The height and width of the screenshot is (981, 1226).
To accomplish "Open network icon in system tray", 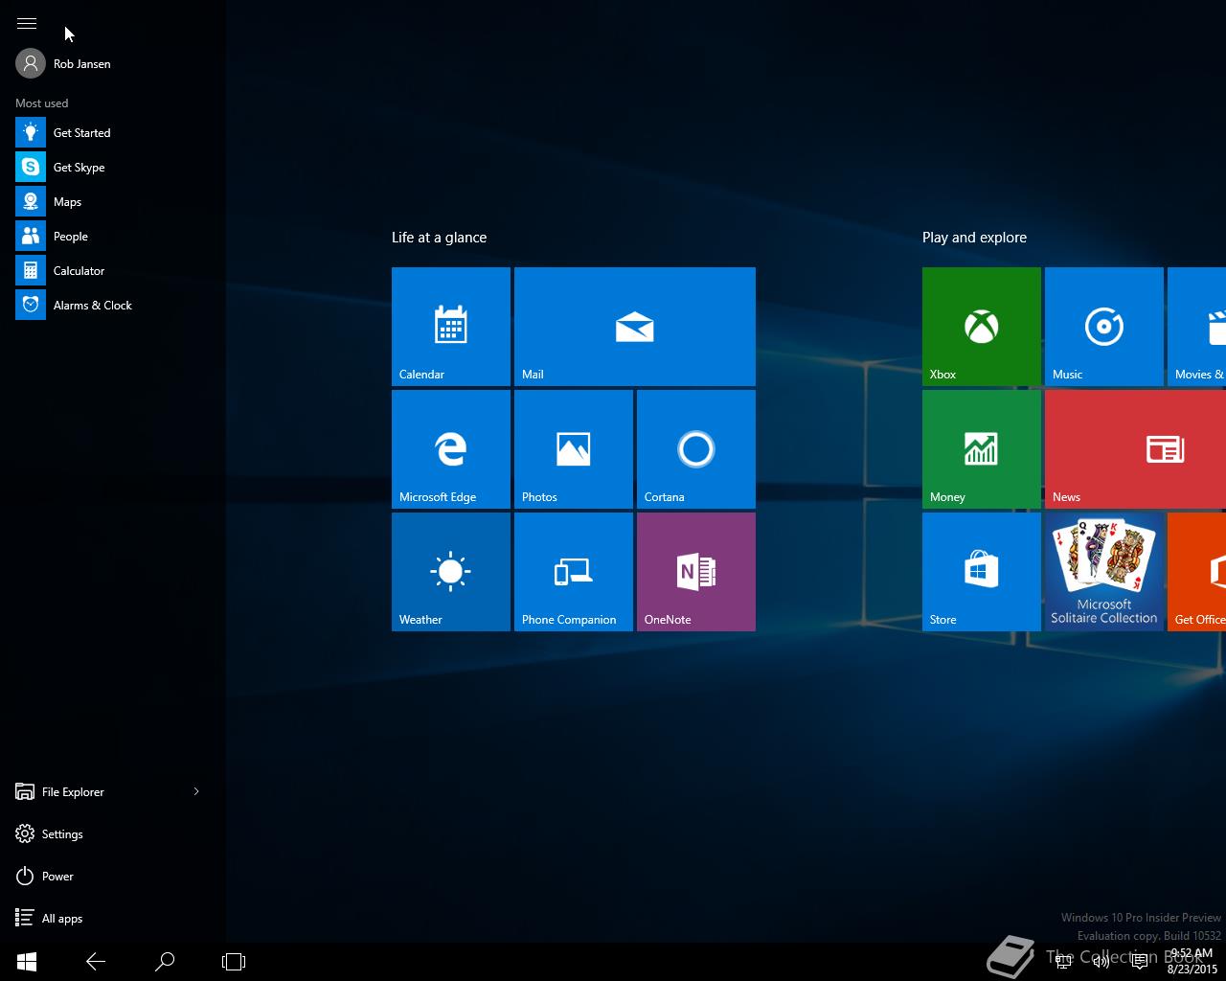I will click(x=1063, y=962).
